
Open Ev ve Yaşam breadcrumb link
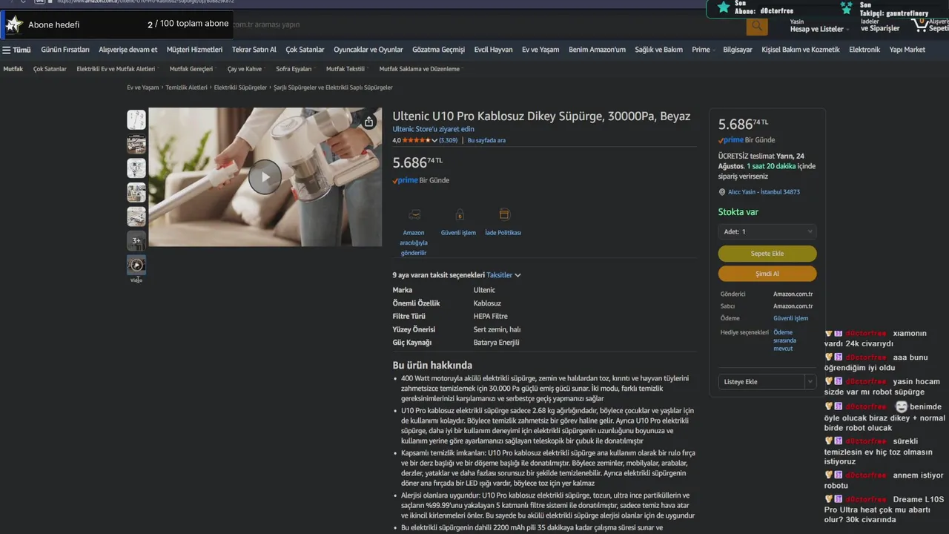click(x=142, y=88)
